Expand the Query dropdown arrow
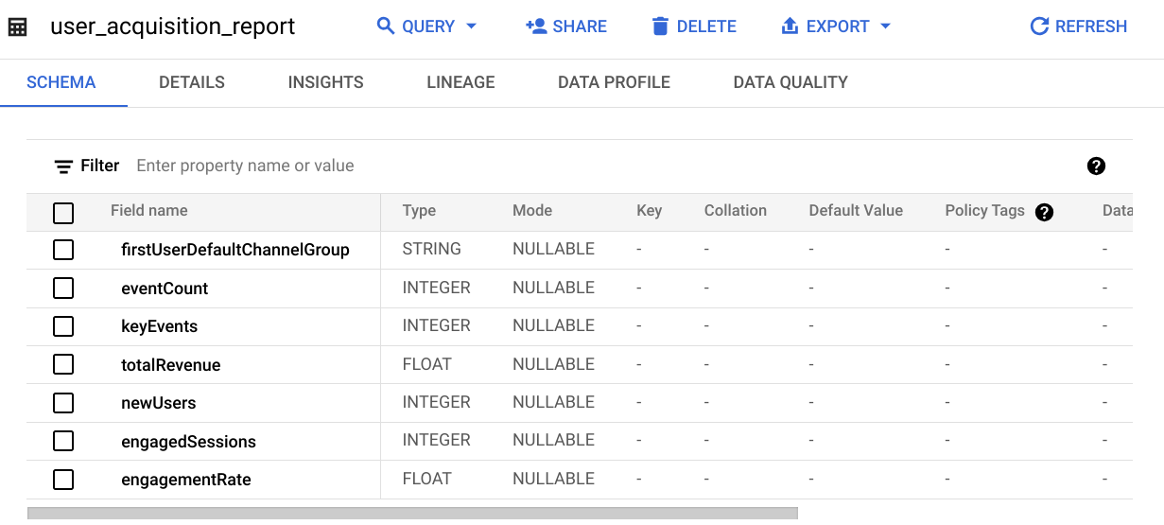 click(x=472, y=26)
